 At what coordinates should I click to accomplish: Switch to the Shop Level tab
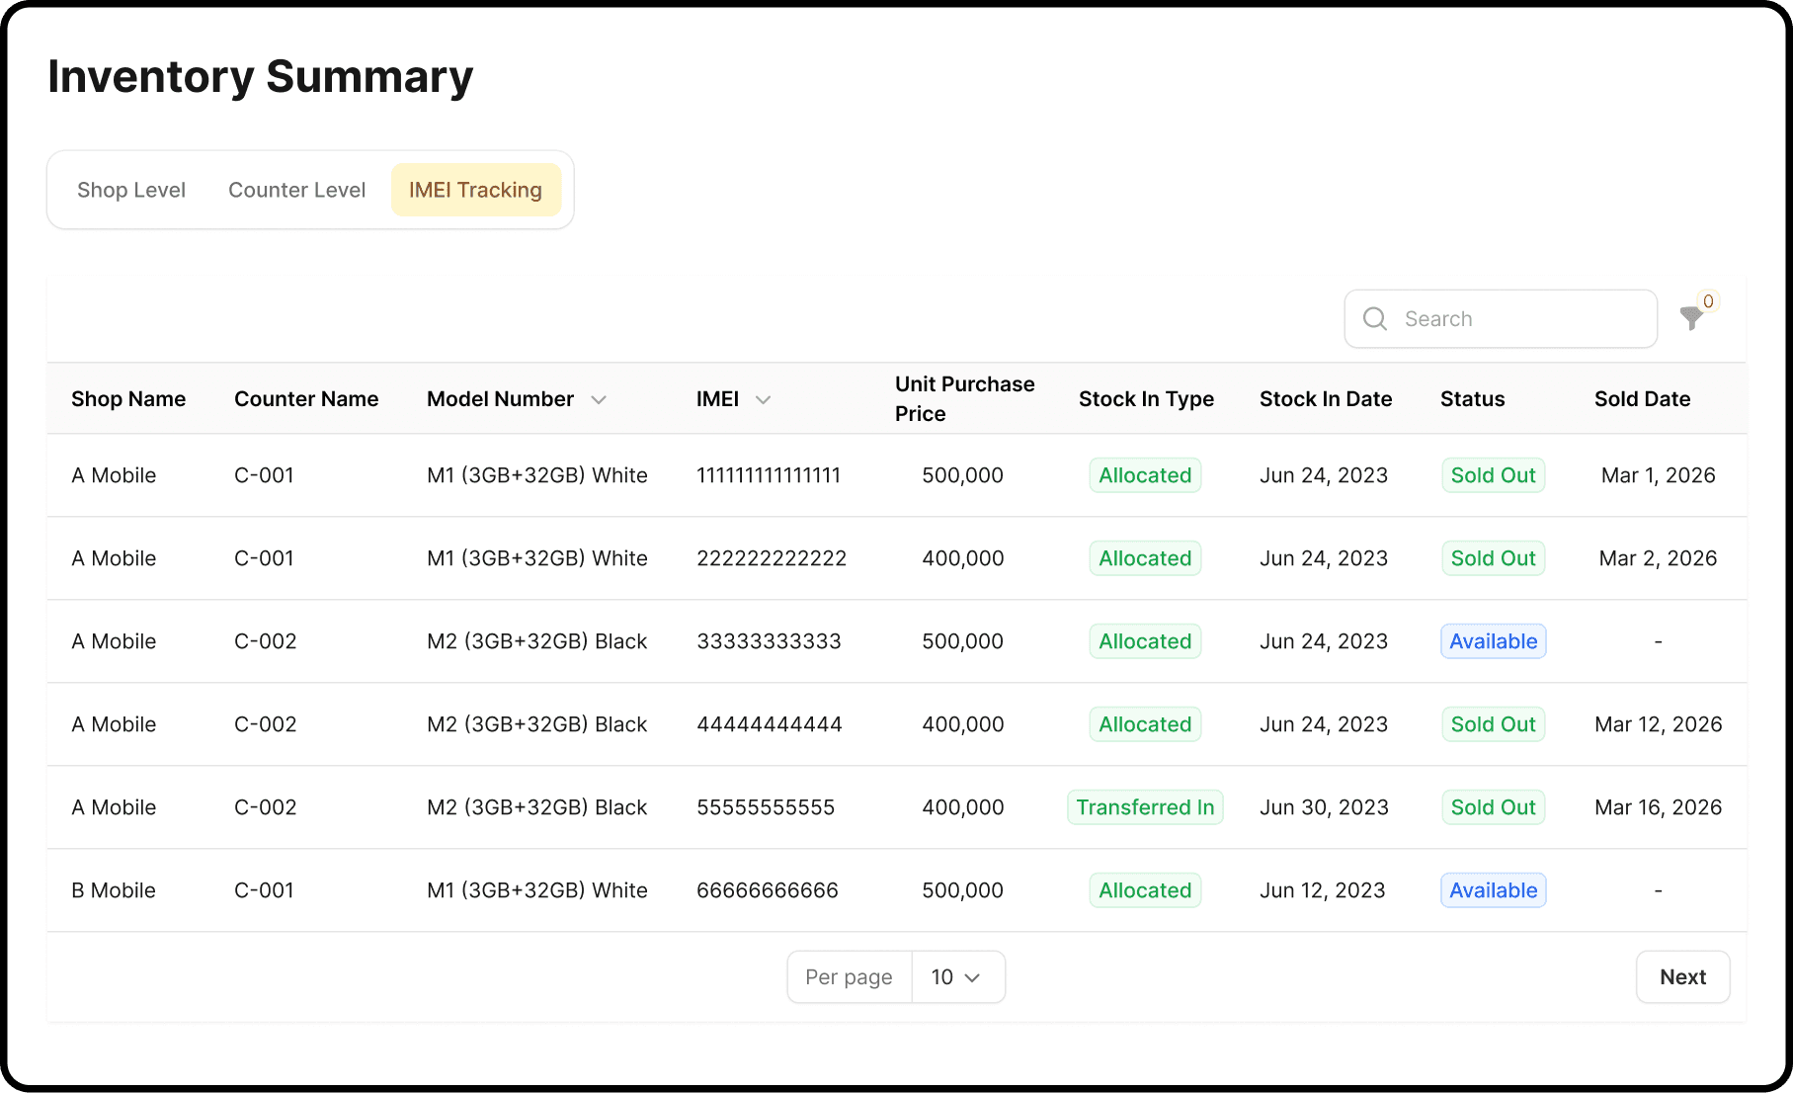click(x=131, y=190)
